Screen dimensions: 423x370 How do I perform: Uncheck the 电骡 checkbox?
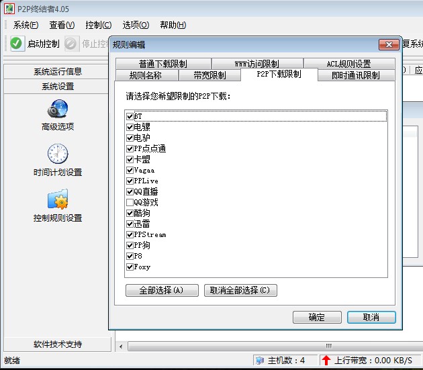click(130, 127)
